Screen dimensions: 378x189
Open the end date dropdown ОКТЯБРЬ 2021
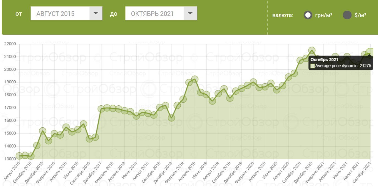click(154, 13)
